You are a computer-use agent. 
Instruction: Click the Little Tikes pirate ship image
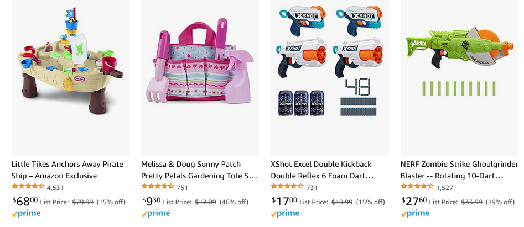pyautogui.click(x=70, y=77)
